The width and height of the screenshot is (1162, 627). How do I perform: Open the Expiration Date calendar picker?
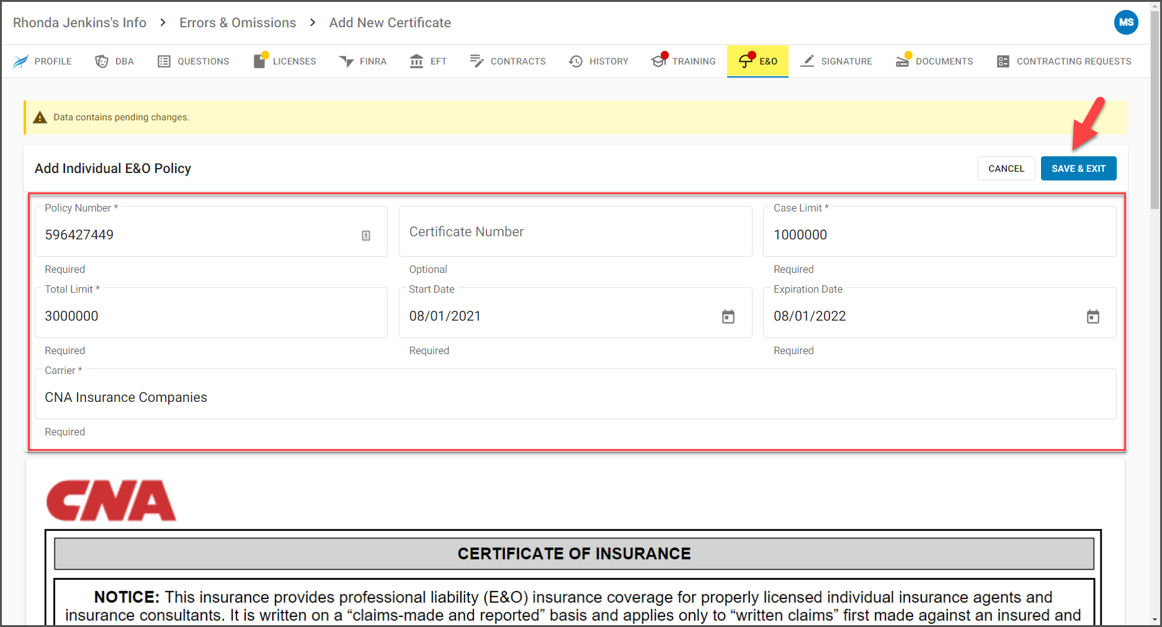coord(1093,317)
